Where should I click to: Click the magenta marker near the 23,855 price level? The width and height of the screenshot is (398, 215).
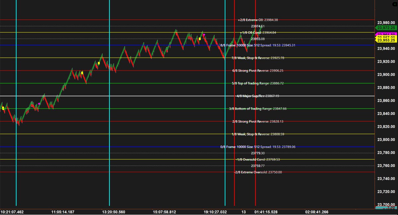(39, 104)
